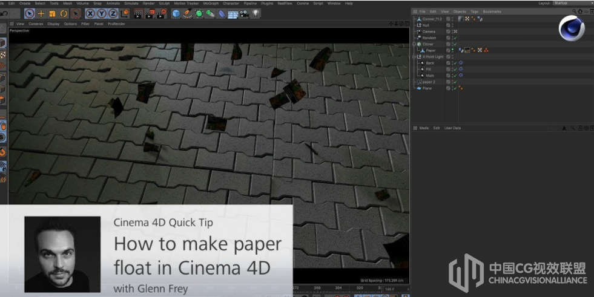Toggle X axis lock
The width and height of the screenshot is (594, 297).
[x=90, y=14]
